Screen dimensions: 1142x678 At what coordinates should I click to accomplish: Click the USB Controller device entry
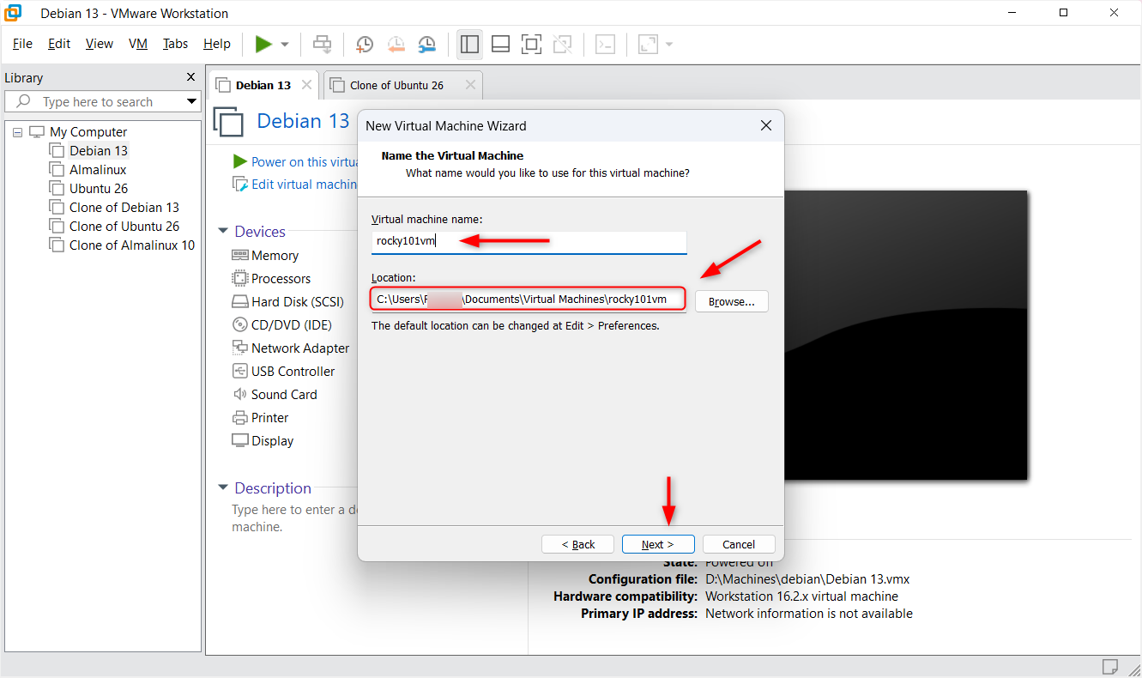pos(283,372)
